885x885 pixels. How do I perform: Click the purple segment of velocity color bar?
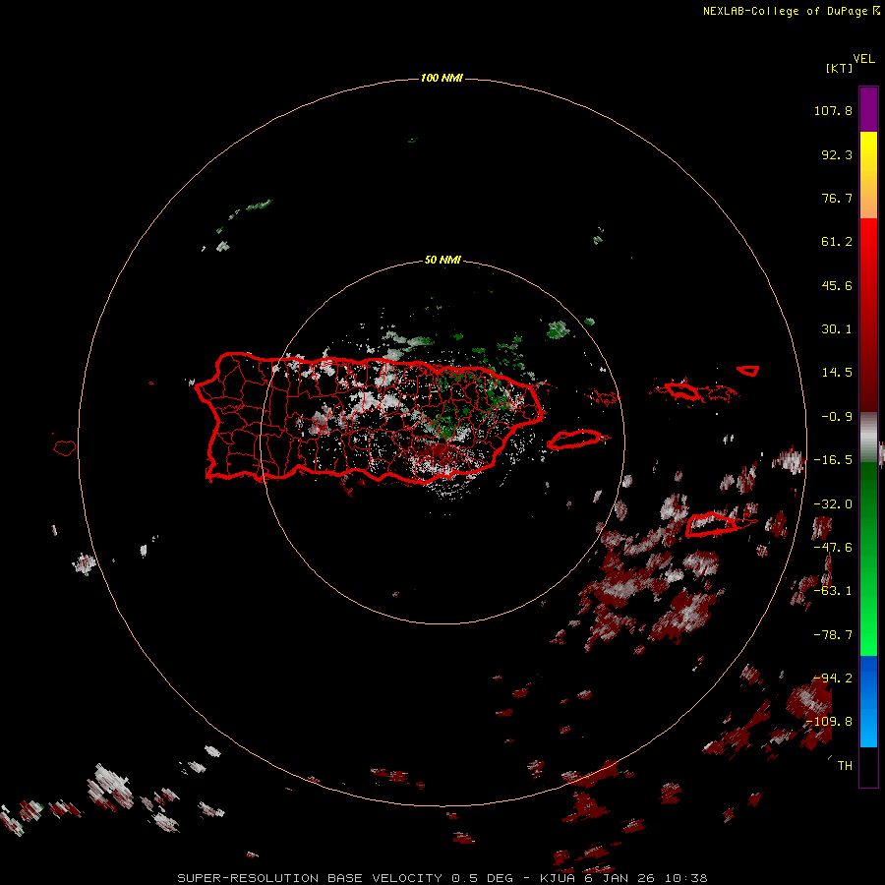[868, 109]
